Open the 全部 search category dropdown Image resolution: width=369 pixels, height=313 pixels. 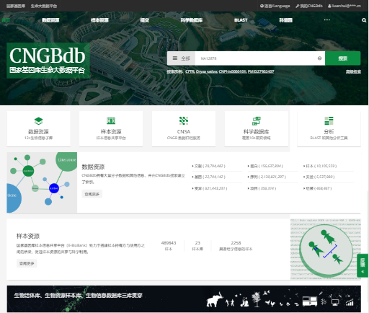(181, 58)
